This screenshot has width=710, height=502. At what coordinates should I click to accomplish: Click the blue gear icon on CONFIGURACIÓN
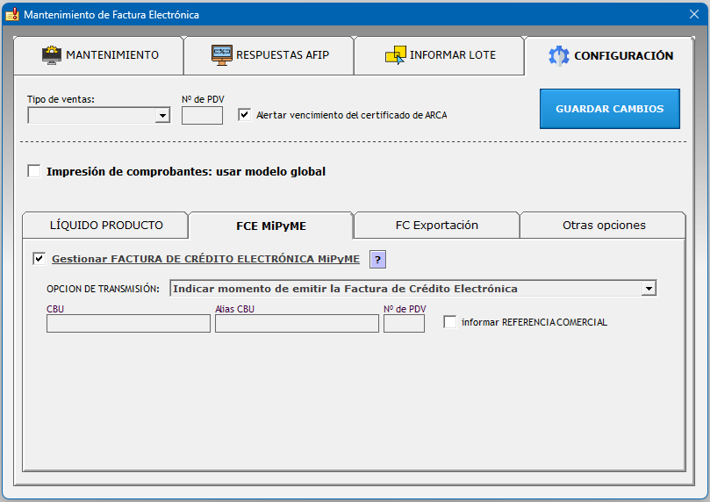pos(559,55)
